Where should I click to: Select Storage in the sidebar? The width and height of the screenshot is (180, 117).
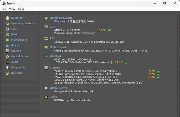click(16, 51)
